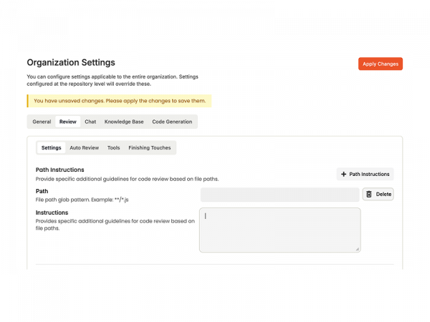Select the Review tab
Viewport: 430px width, 322px height.
point(68,122)
